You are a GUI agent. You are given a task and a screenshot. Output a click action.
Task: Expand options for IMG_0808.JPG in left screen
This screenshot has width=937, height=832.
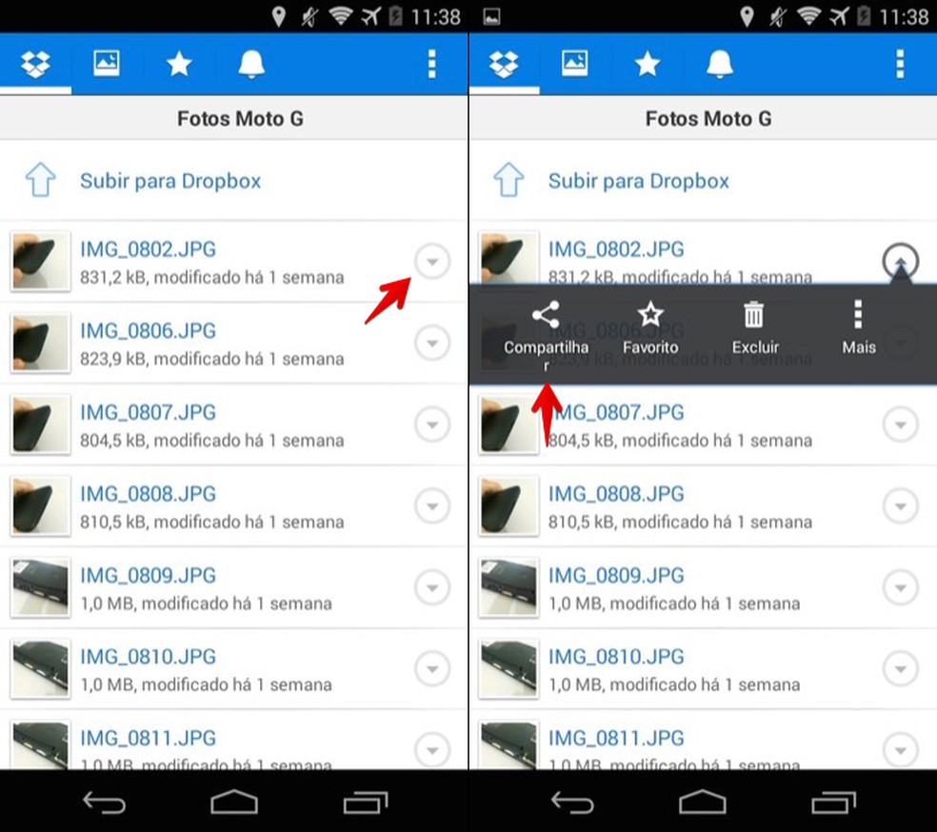[432, 505]
